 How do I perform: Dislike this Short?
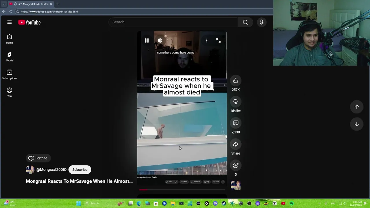(x=236, y=102)
